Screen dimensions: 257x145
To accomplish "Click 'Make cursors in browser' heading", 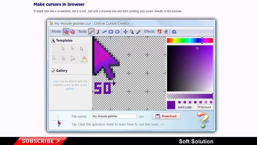I will (59, 4).
